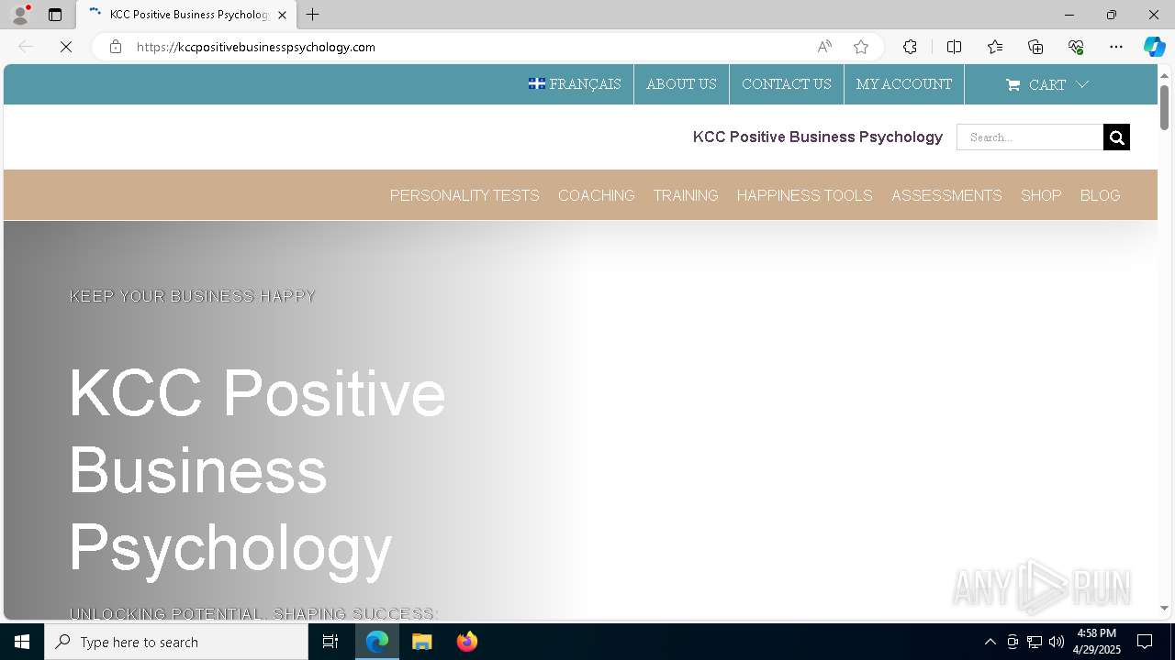
Task: Click the address bar URL
Action: click(x=256, y=47)
